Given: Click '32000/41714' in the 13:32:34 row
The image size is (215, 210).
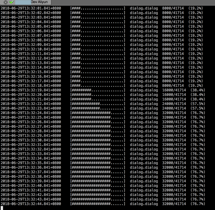Looking at the screenshot, I should tap(174, 158).
